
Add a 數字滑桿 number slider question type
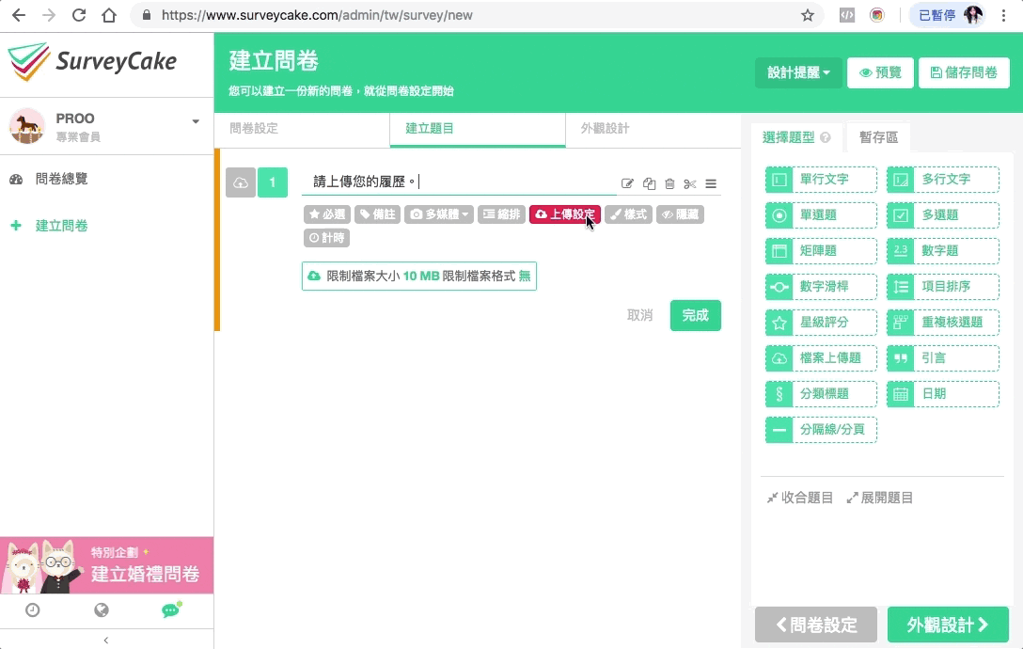click(821, 287)
